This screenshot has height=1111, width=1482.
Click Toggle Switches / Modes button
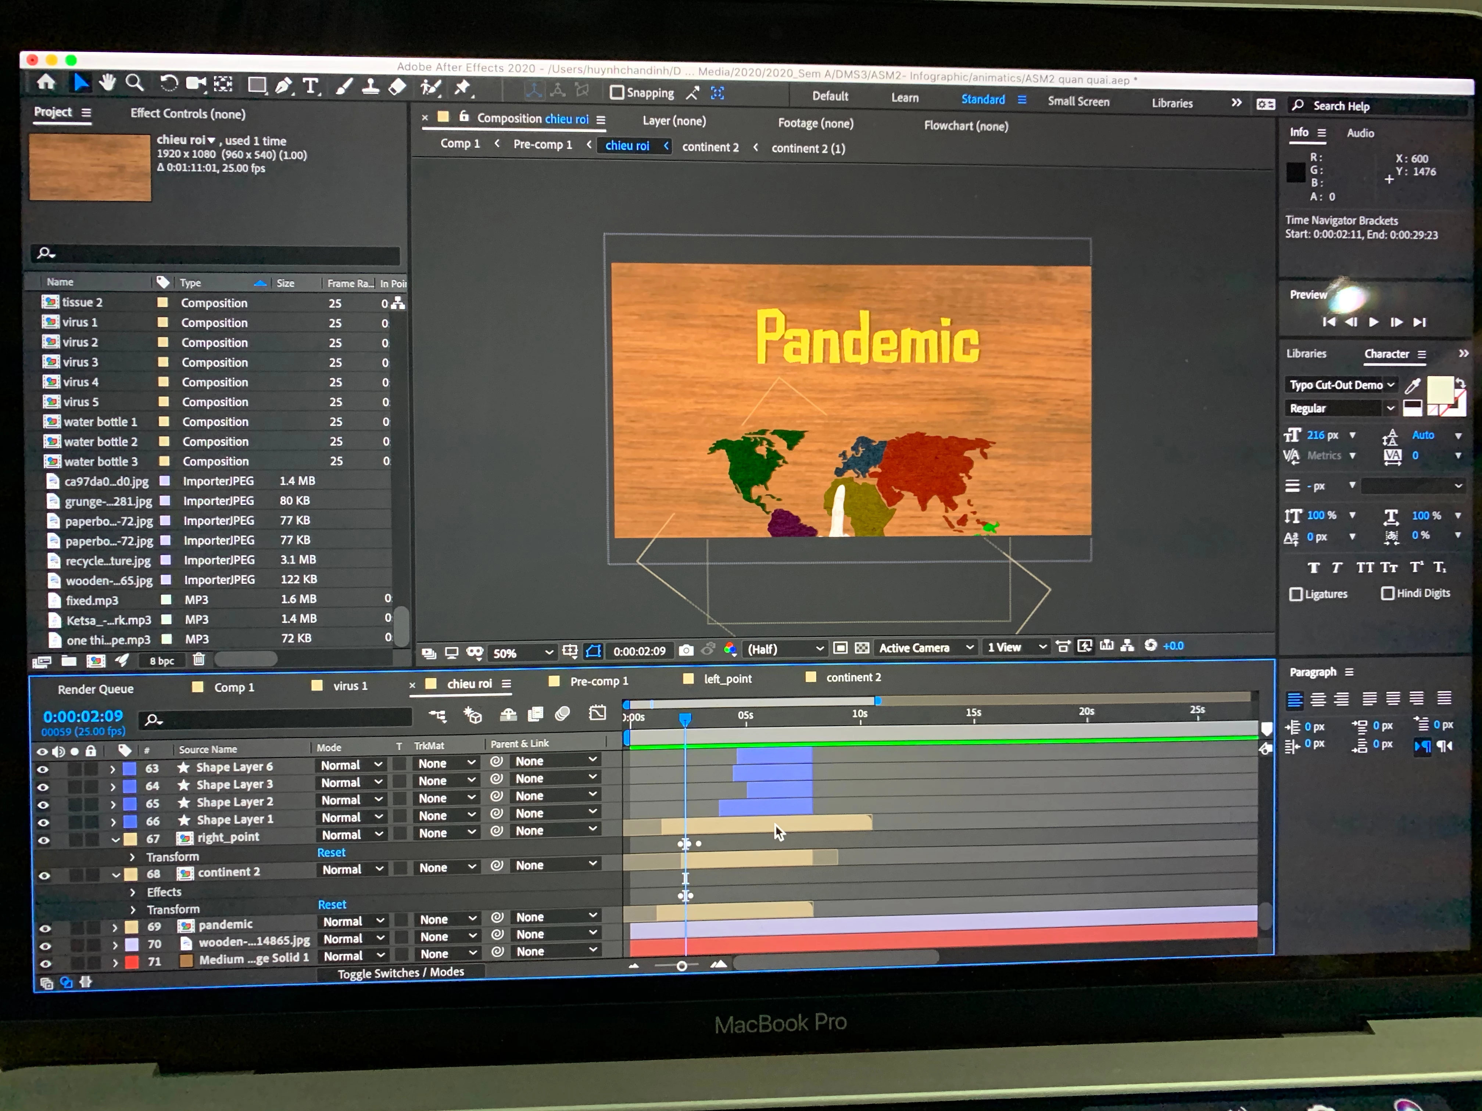click(401, 972)
